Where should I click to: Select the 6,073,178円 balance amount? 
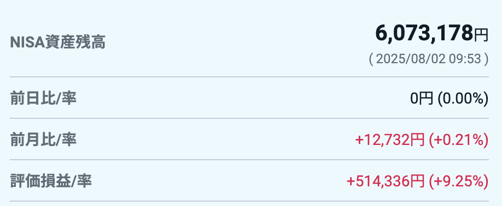point(431,33)
